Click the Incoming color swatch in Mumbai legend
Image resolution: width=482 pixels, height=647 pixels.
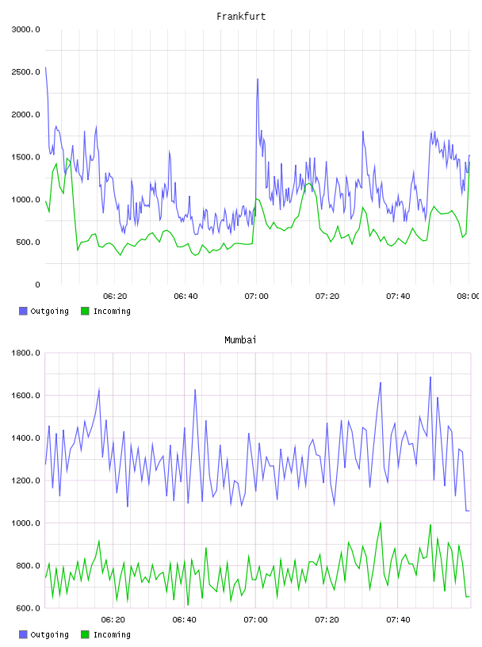click(85, 634)
